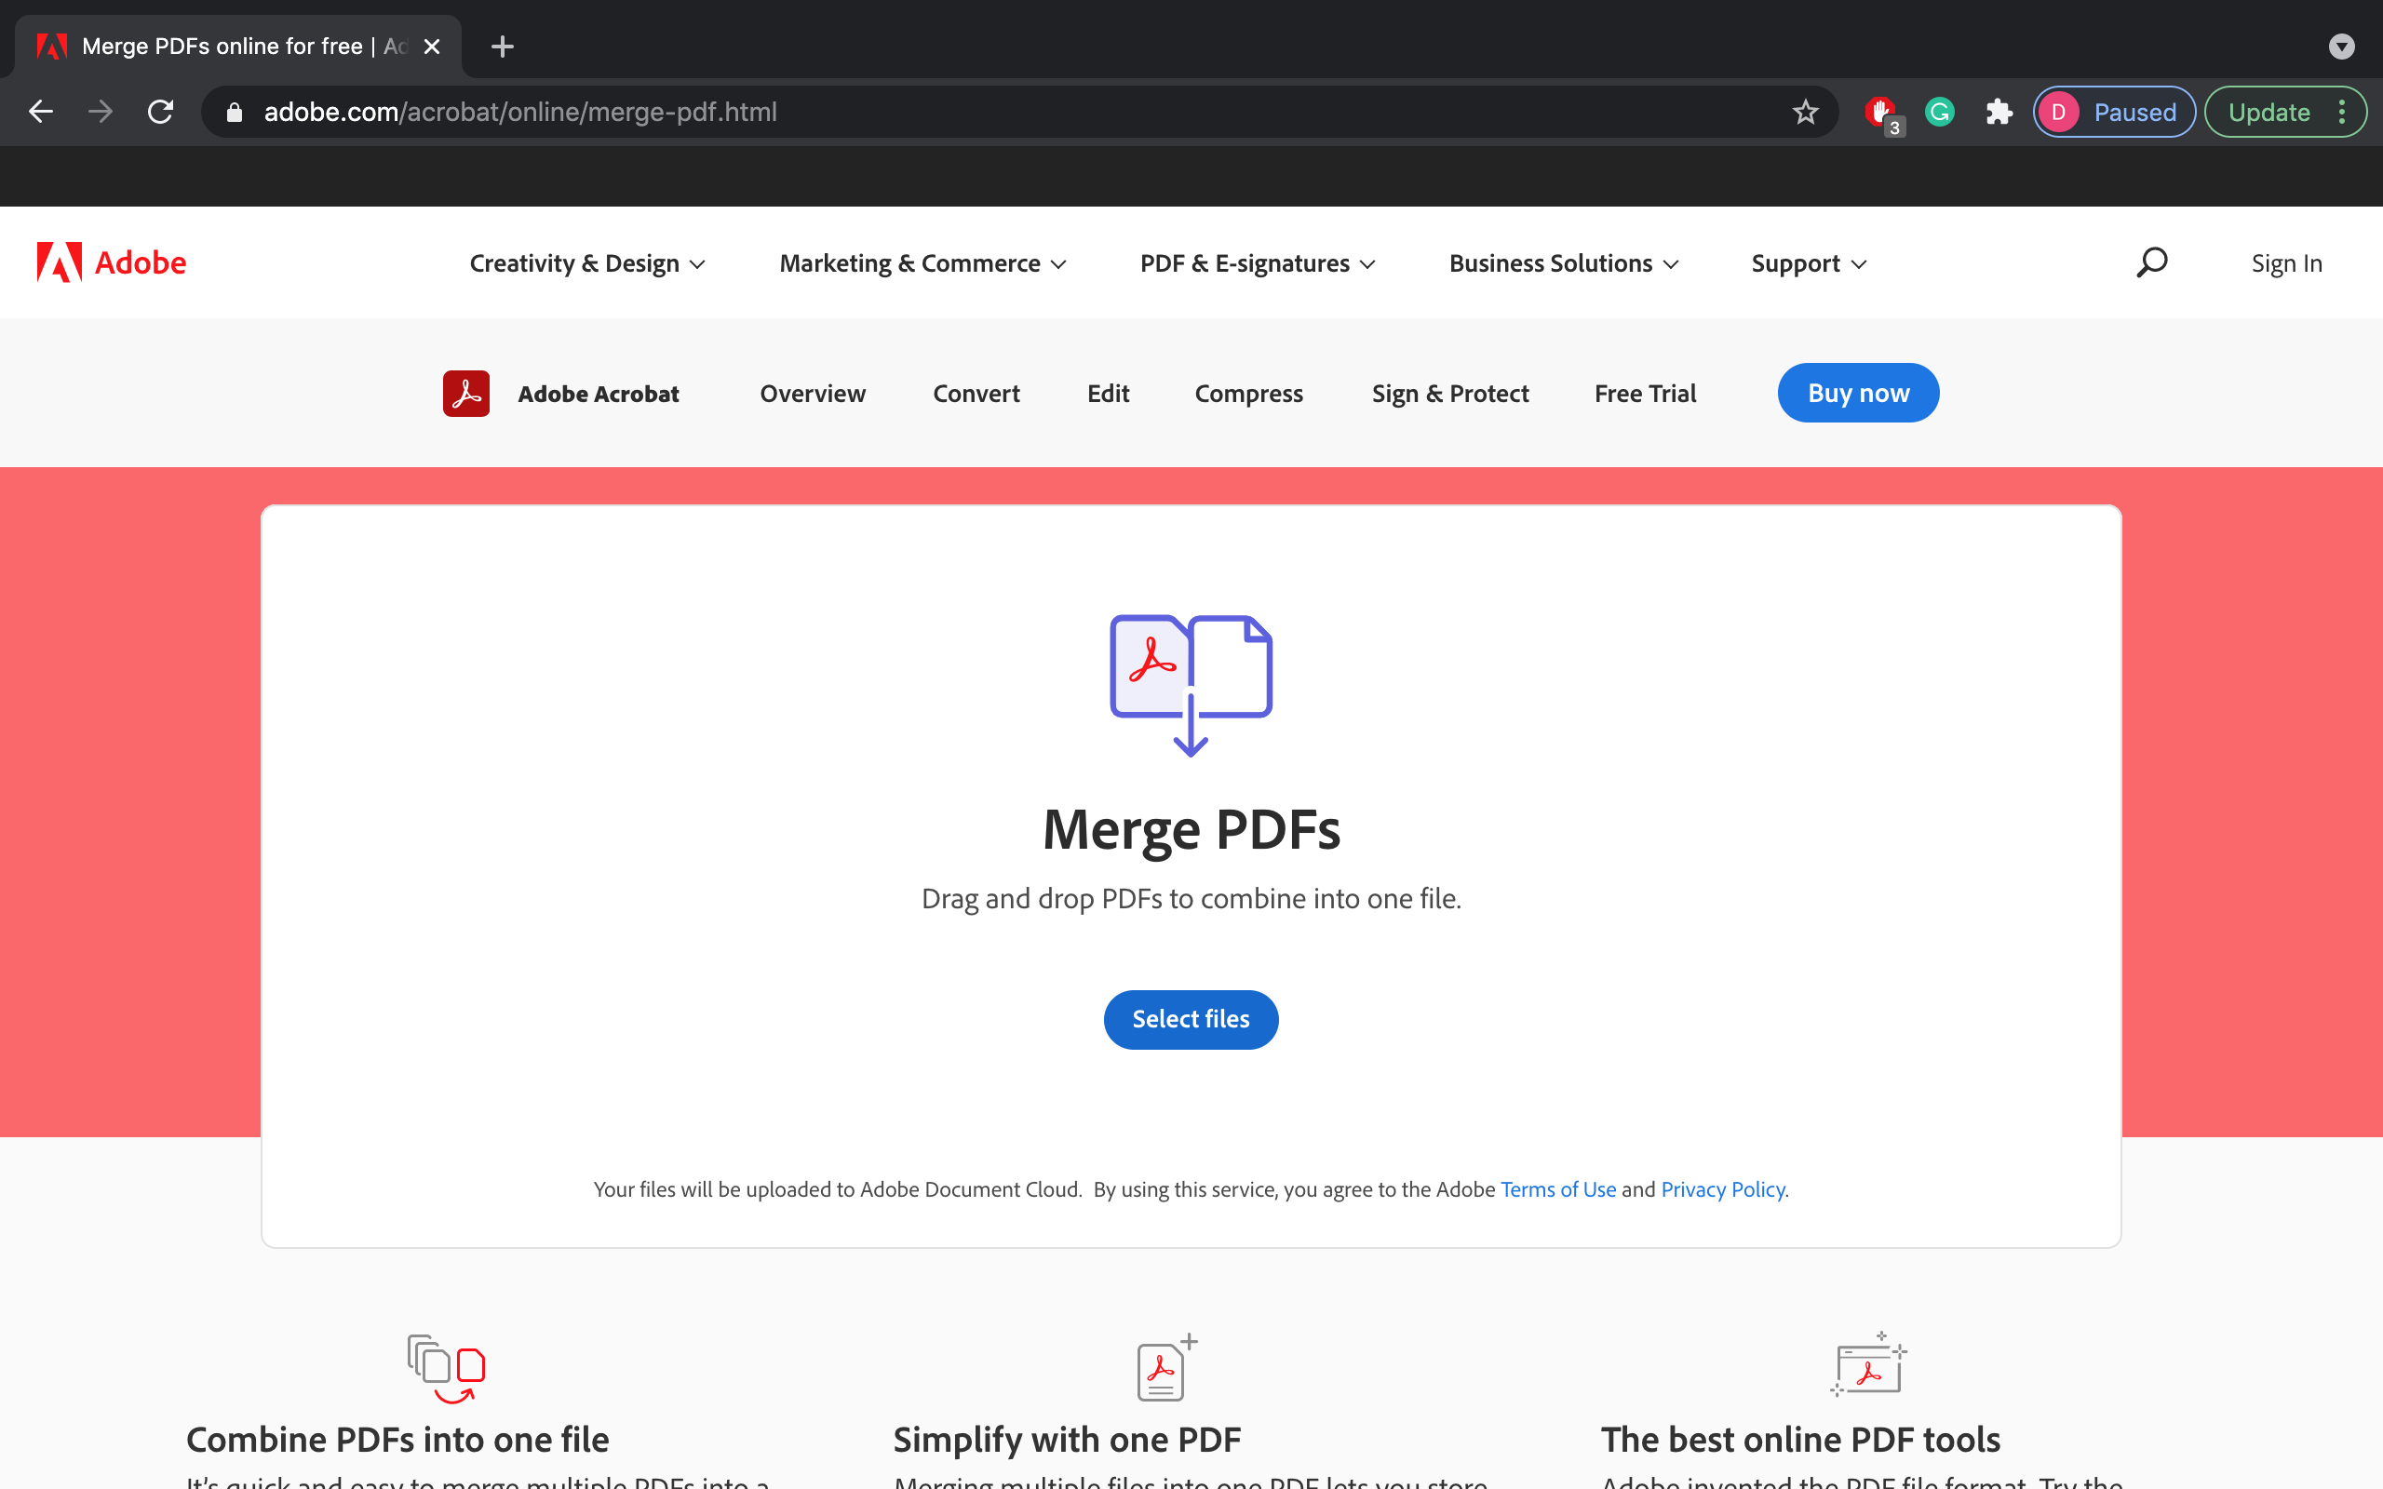Screen dimensions: 2383x1489
Task: Click the Grammarly extension icon
Action: [x=1940, y=112]
